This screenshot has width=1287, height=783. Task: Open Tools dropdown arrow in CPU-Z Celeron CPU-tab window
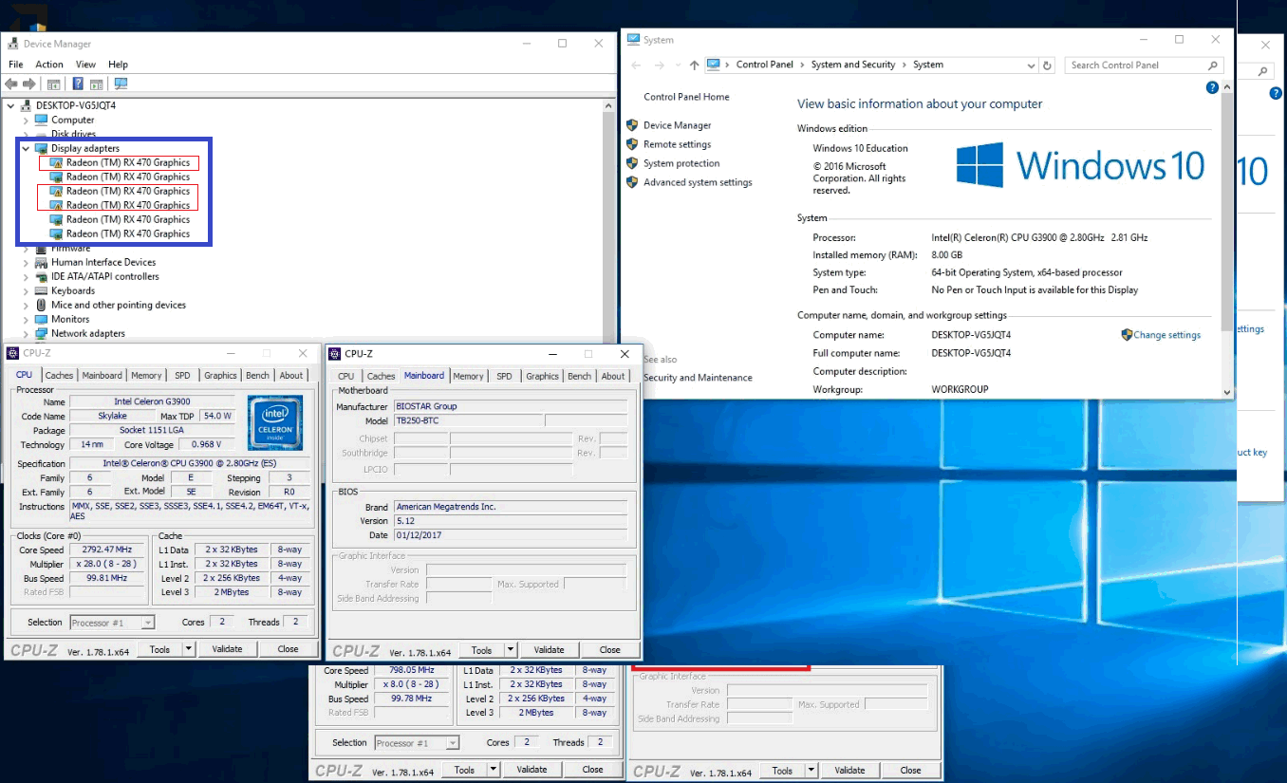click(188, 649)
